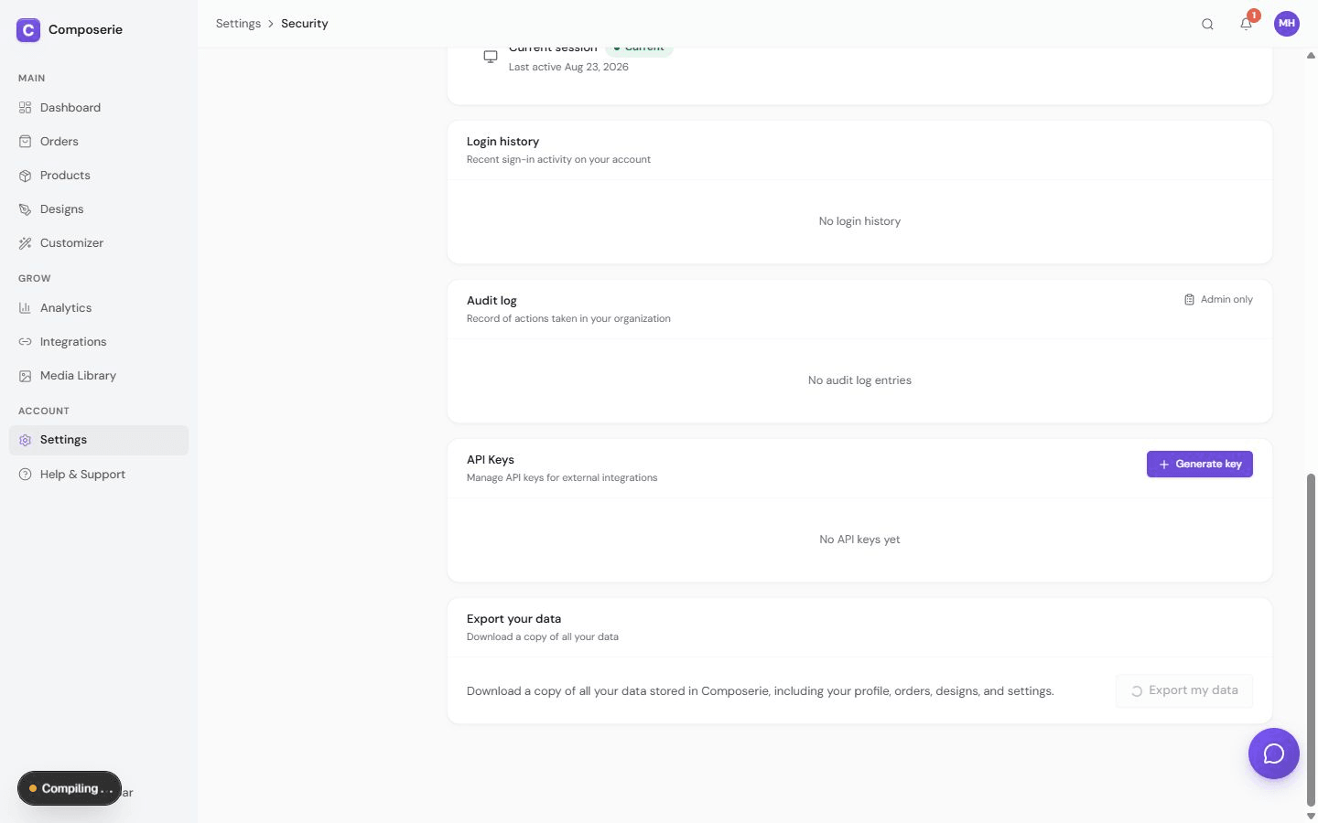This screenshot has height=823, width=1318.
Task: Navigate to Products section
Action: click(99, 176)
